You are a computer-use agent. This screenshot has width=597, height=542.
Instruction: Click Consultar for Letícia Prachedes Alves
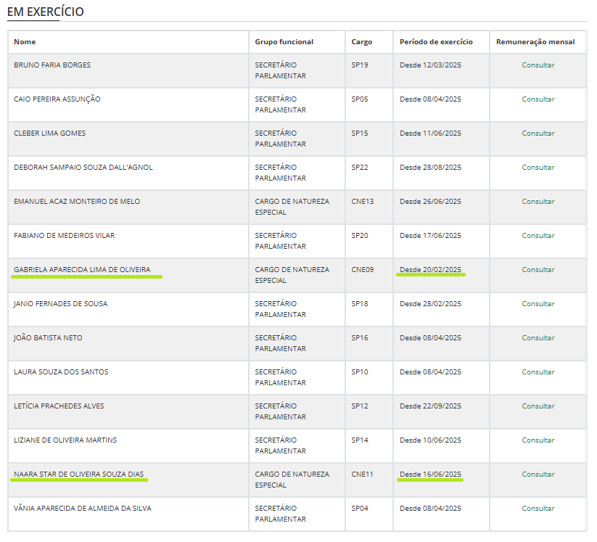click(538, 406)
